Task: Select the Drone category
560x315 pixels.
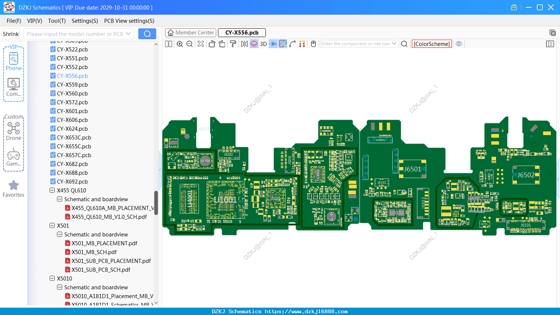Action: [14, 131]
